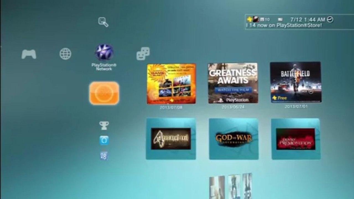Open the Resident Evil 4 tile
Screen dimensions: 354x199
[x=171, y=139]
